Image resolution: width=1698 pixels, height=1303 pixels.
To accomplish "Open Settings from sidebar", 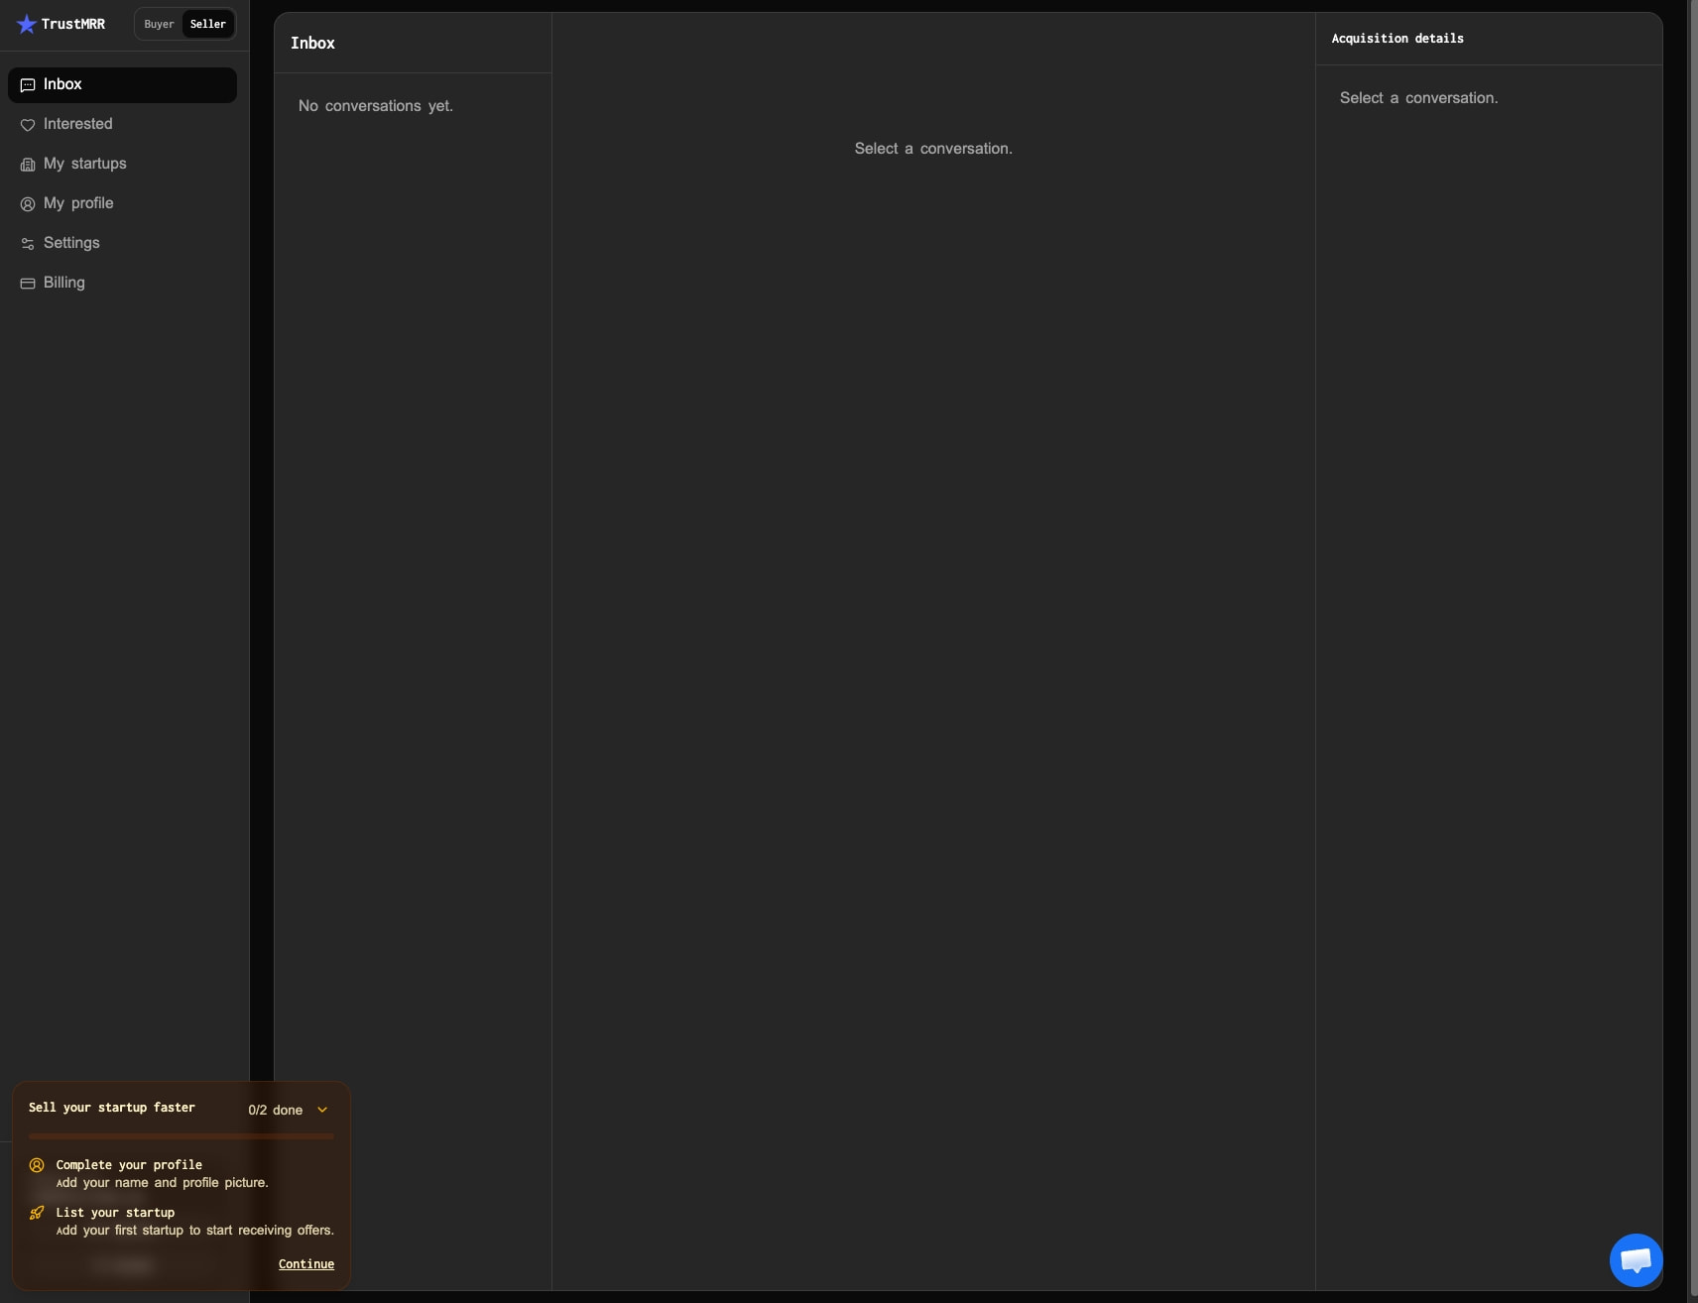I will 122,244.
